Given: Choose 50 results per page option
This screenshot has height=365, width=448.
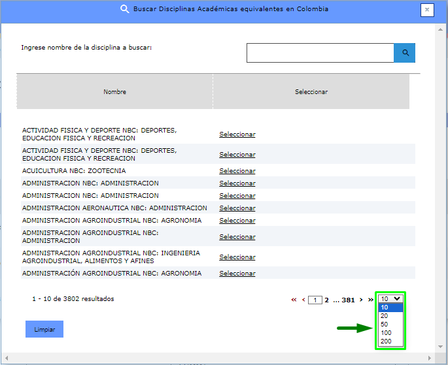Looking at the screenshot, I should 385,325.
